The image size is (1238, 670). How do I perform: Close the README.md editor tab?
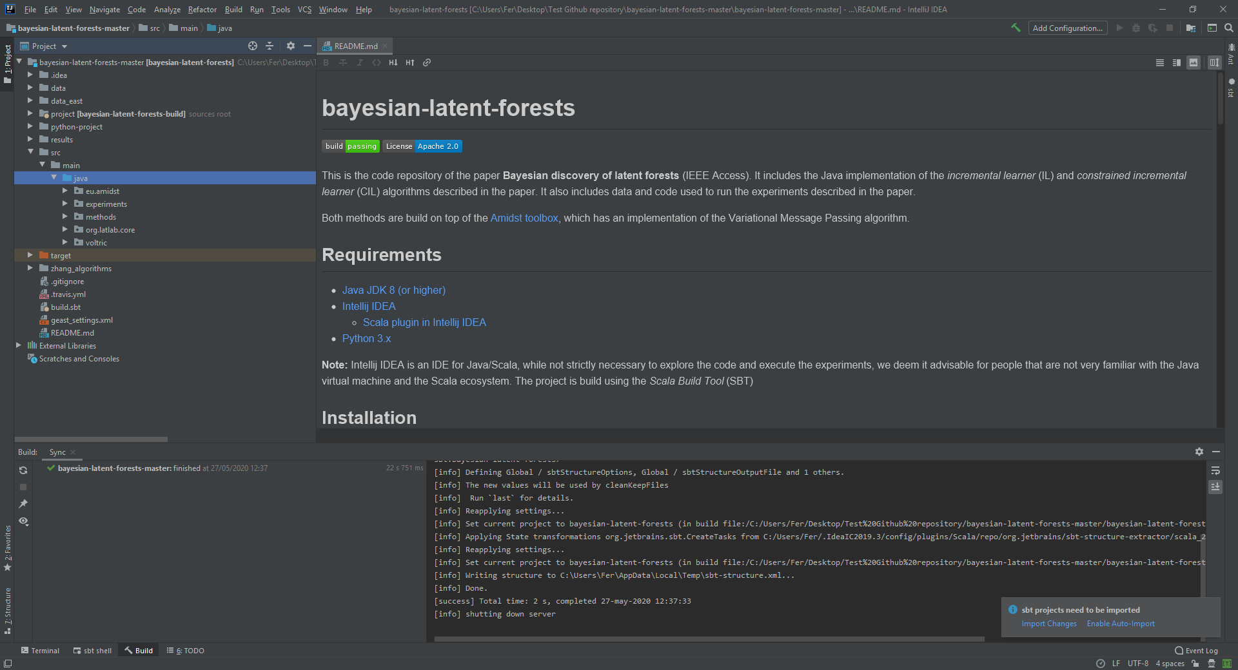tap(385, 46)
